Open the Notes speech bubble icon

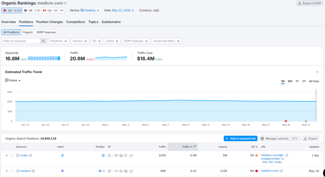tap(7, 80)
